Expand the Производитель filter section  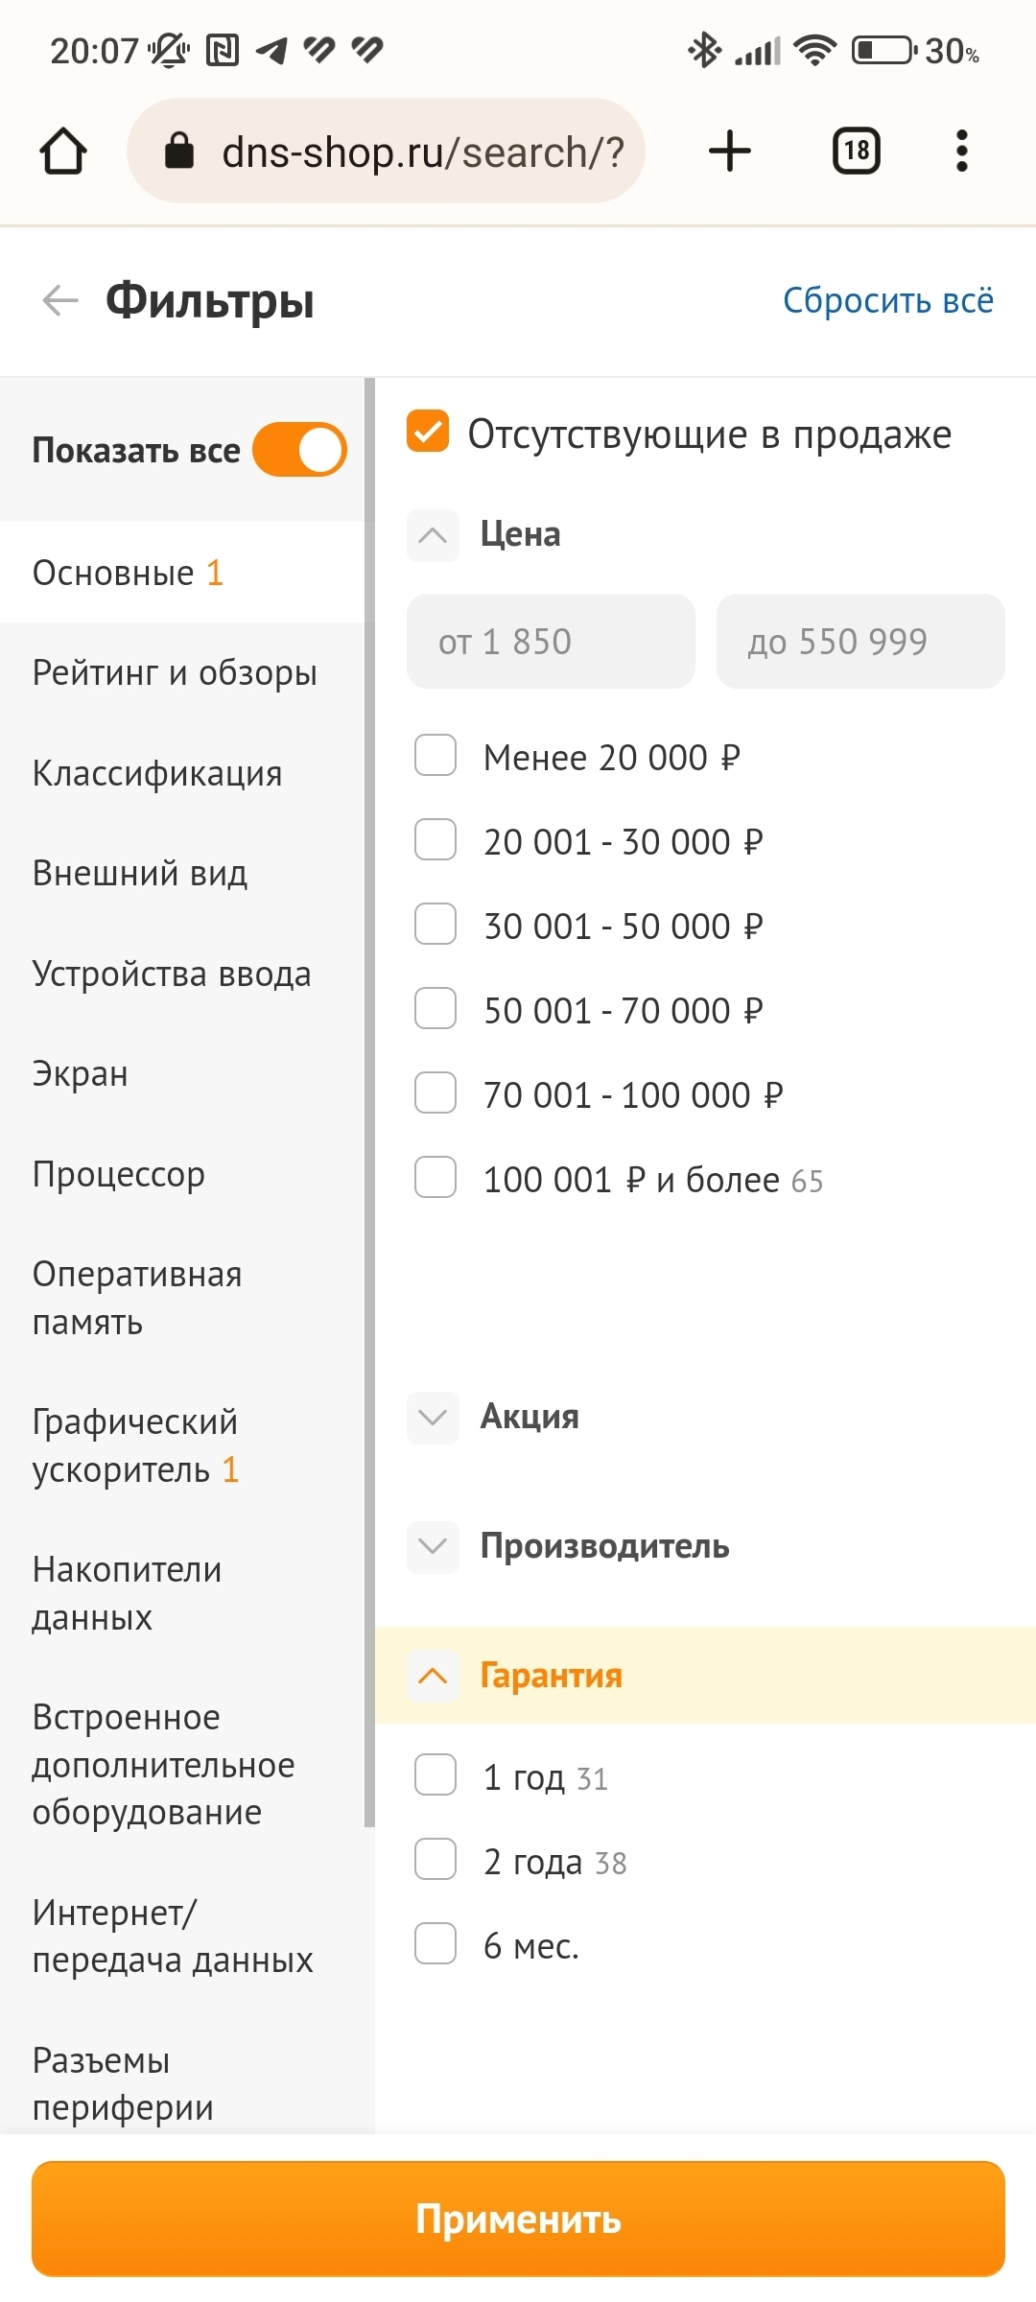(433, 1546)
